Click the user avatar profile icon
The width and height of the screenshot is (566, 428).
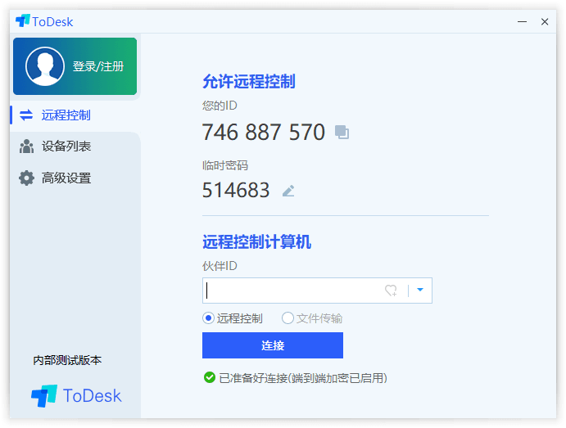tap(44, 66)
